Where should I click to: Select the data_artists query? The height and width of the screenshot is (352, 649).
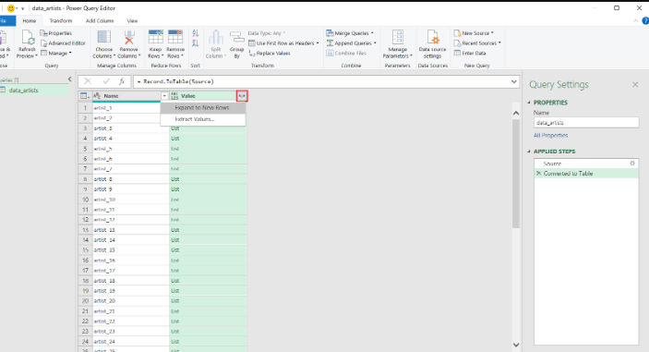34,91
